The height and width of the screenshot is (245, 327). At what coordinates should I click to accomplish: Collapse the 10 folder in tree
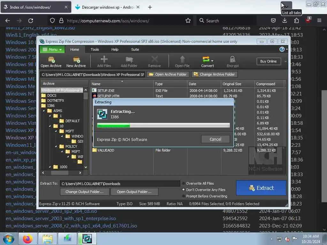click(x=49, y=126)
